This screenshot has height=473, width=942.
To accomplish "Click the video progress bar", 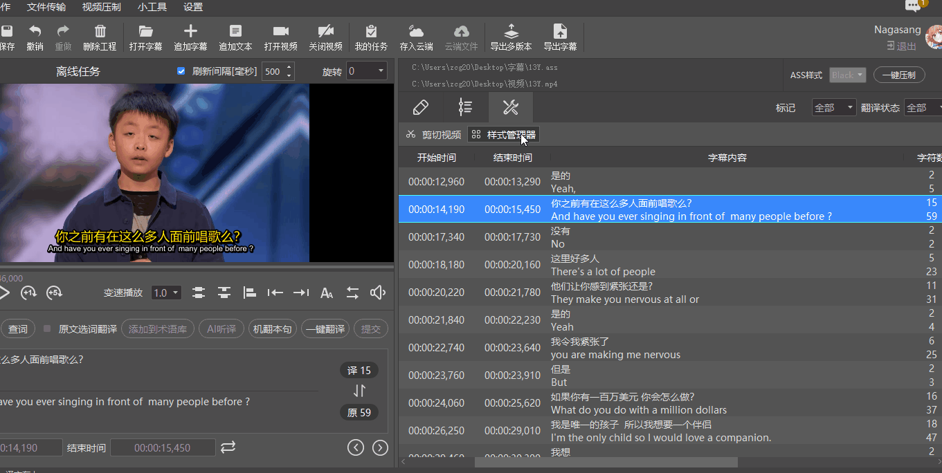I will point(197,266).
